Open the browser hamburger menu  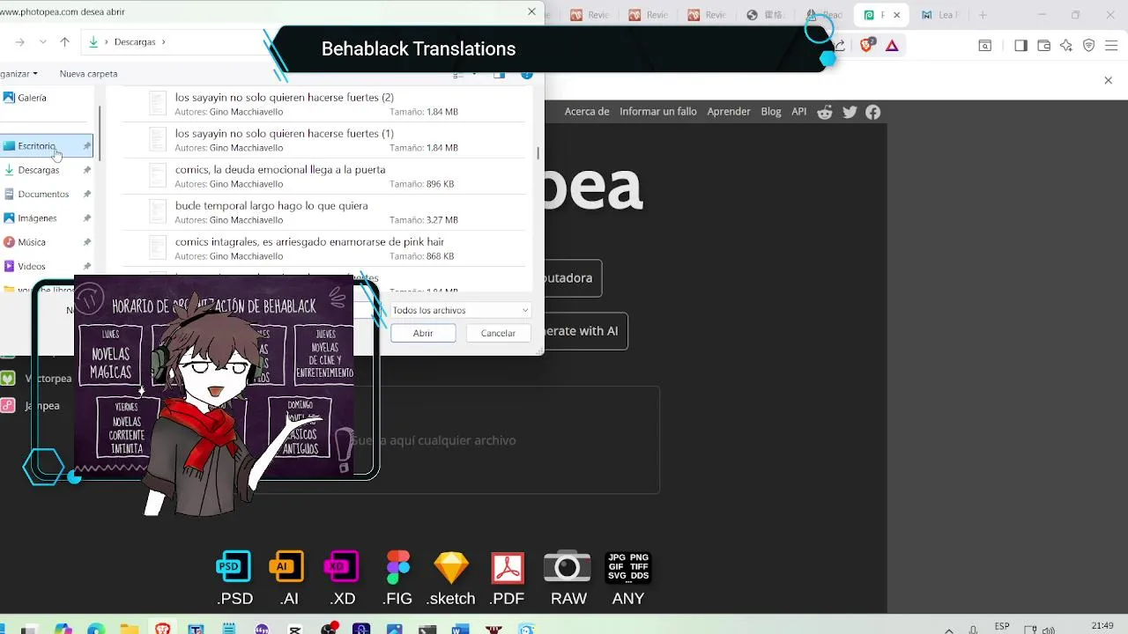[1112, 46]
